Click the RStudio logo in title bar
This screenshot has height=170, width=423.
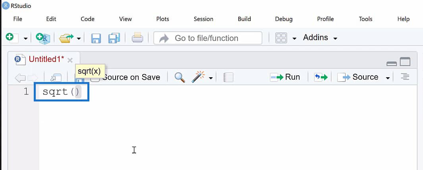pos(6,5)
